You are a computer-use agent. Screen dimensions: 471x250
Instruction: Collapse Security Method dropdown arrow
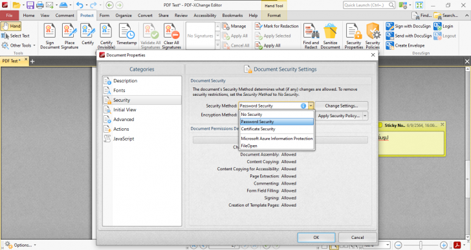pyautogui.click(x=311, y=106)
